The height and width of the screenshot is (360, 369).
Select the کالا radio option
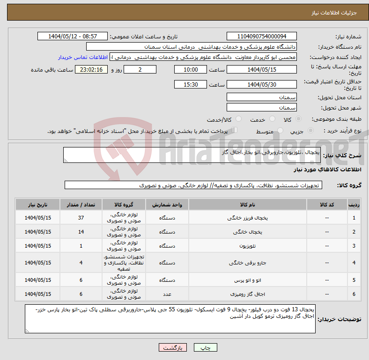coord(298,119)
